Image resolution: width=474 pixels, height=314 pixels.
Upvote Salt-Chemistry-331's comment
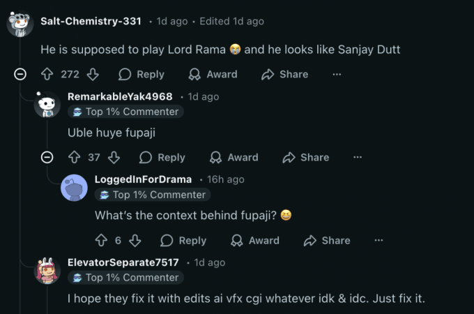[48, 74]
